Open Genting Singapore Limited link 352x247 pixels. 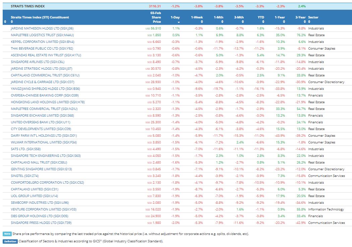coord(41,169)
